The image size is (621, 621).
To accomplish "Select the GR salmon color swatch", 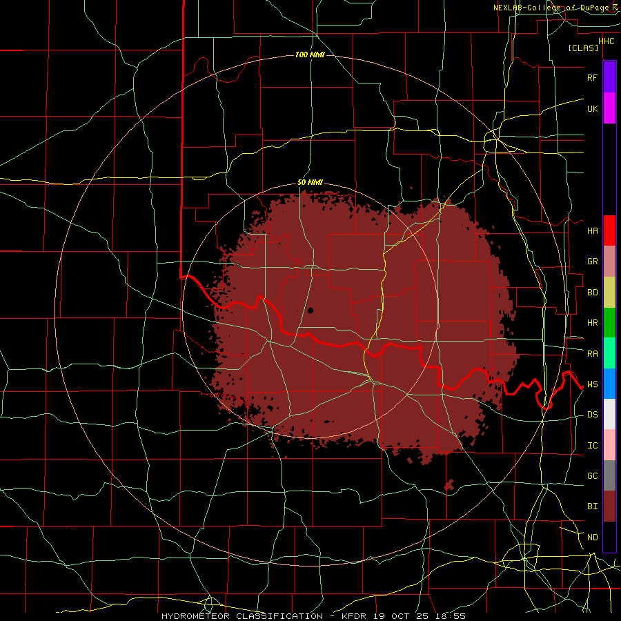I will 609,261.
